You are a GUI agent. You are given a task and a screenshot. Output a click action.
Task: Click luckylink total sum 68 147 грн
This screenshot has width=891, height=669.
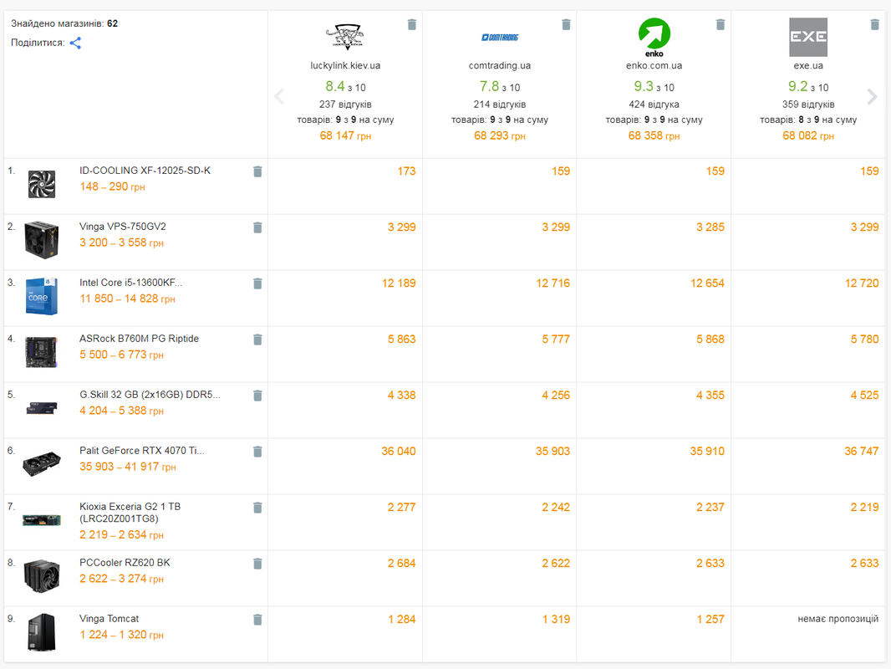tap(345, 135)
